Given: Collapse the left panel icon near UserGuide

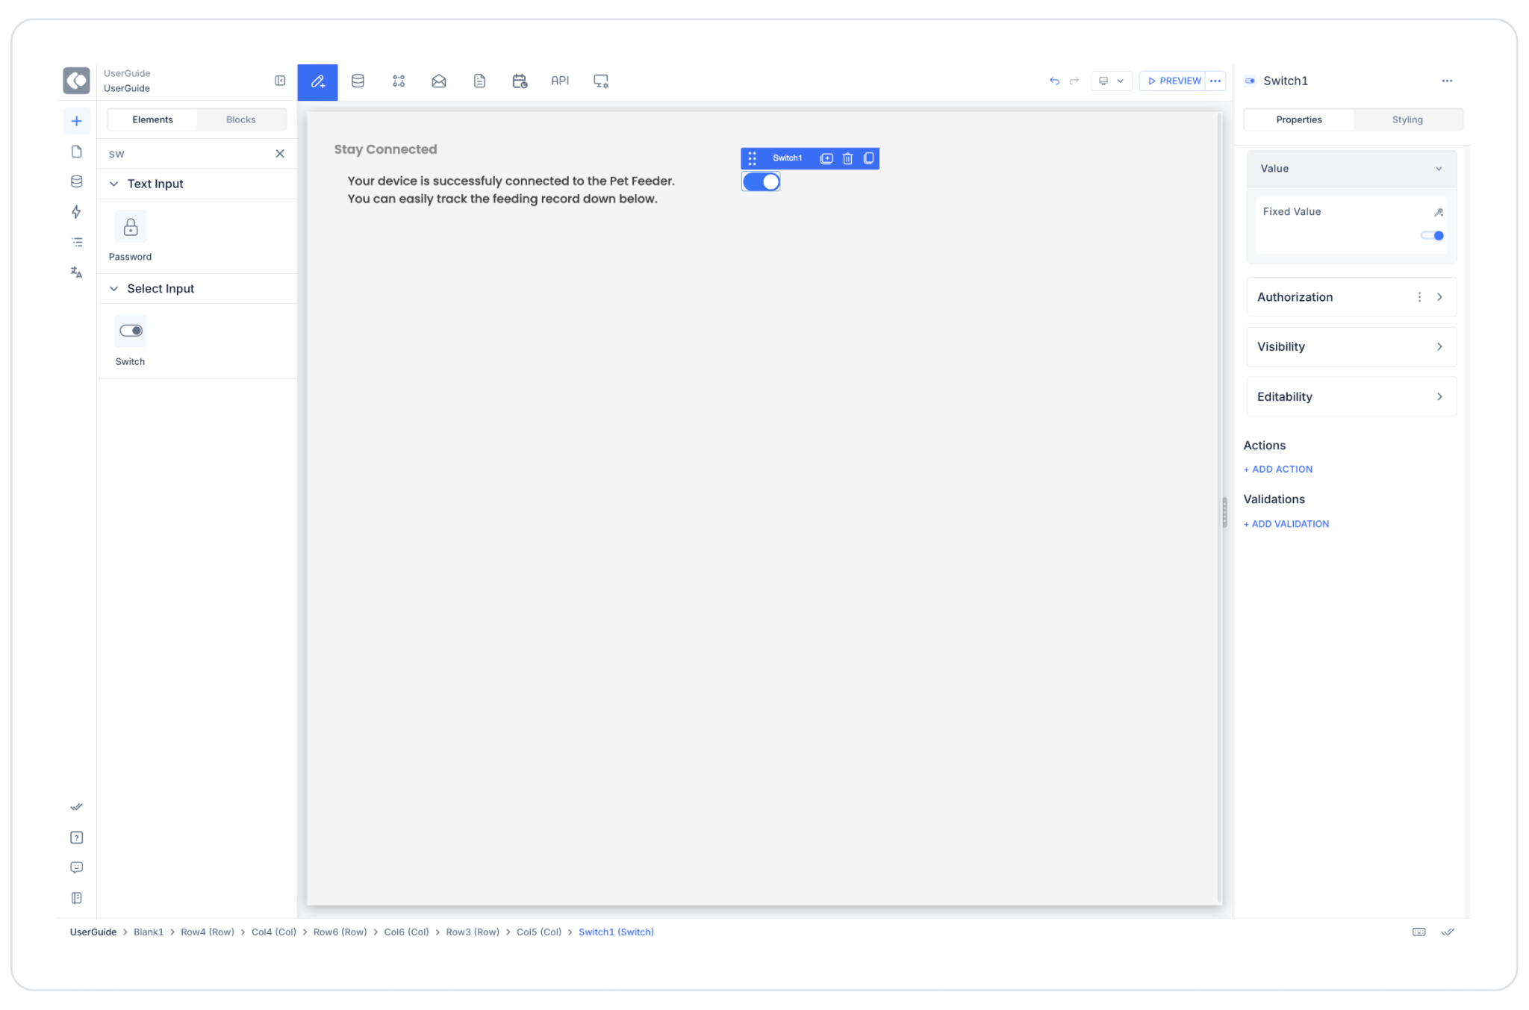Looking at the screenshot, I should tap(280, 81).
